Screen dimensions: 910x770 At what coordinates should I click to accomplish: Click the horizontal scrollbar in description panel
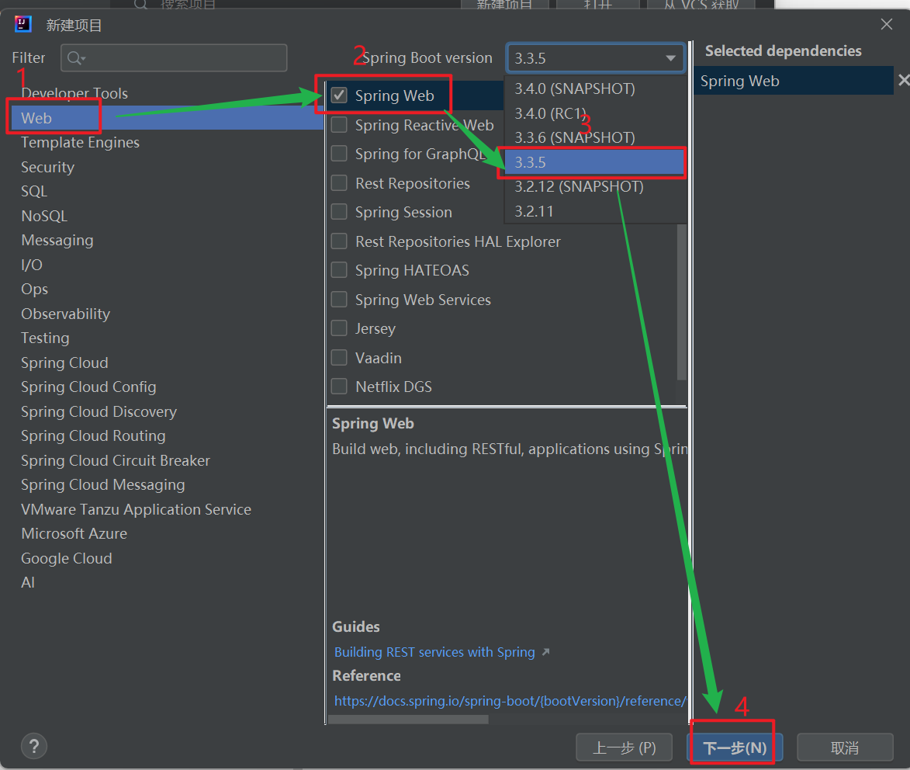408,720
